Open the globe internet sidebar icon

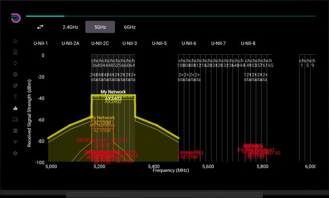(15, 74)
